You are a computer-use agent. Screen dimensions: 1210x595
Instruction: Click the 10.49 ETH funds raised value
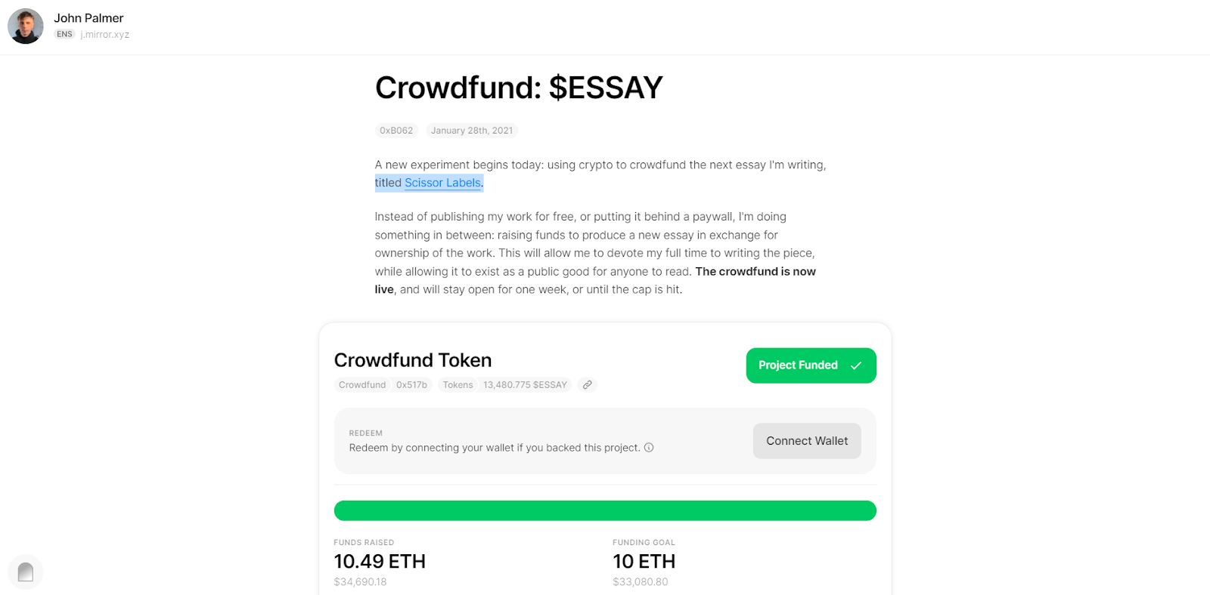click(380, 562)
